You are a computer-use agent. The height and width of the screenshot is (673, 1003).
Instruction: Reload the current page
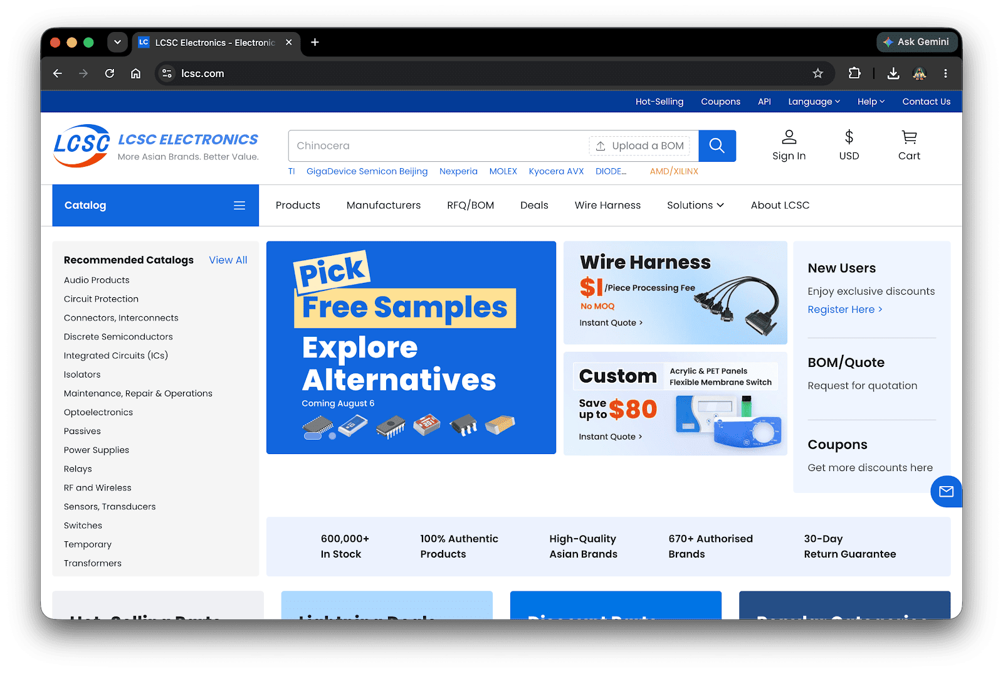pos(110,73)
